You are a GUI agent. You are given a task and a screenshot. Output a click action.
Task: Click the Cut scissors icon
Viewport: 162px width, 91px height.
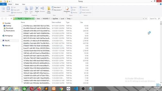click(12, 7)
